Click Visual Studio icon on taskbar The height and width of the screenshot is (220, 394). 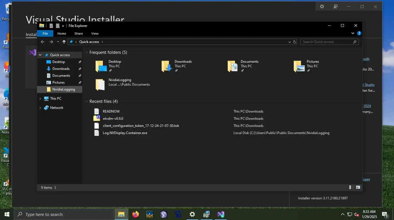point(220,214)
